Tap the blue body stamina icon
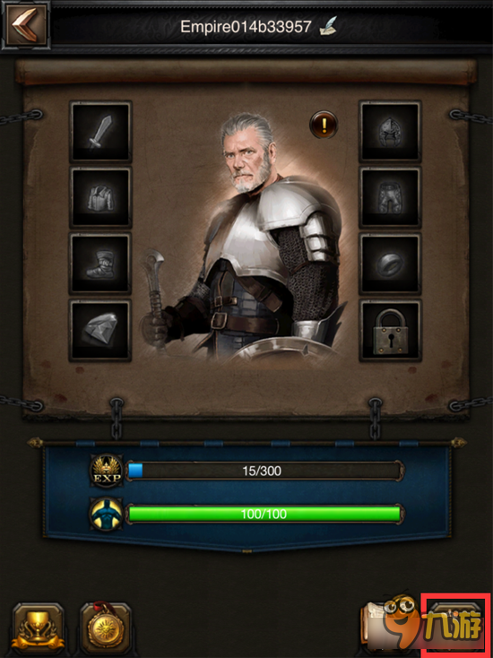493x658 pixels. coord(107,514)
